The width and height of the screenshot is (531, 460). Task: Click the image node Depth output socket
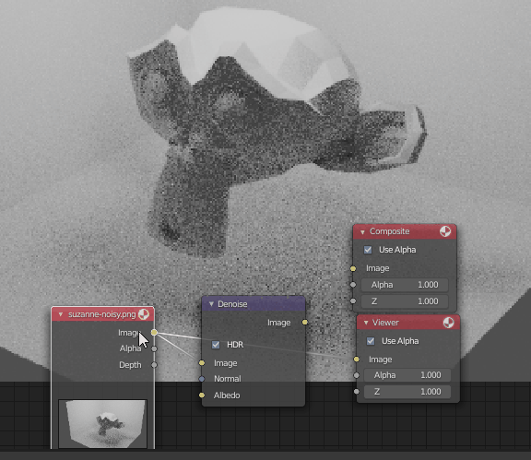[154, 365]
